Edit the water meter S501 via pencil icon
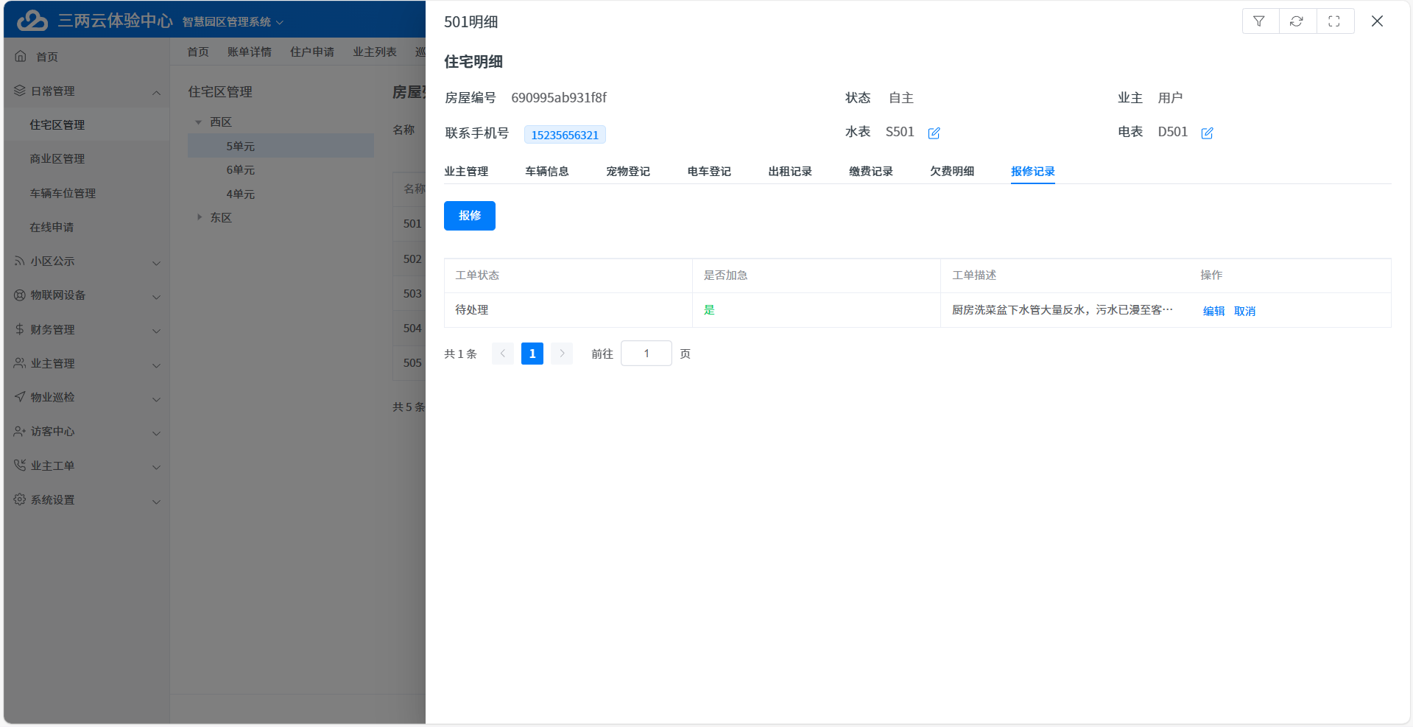The width and height of the screenshot is (1413, 727). pos(934,133)
